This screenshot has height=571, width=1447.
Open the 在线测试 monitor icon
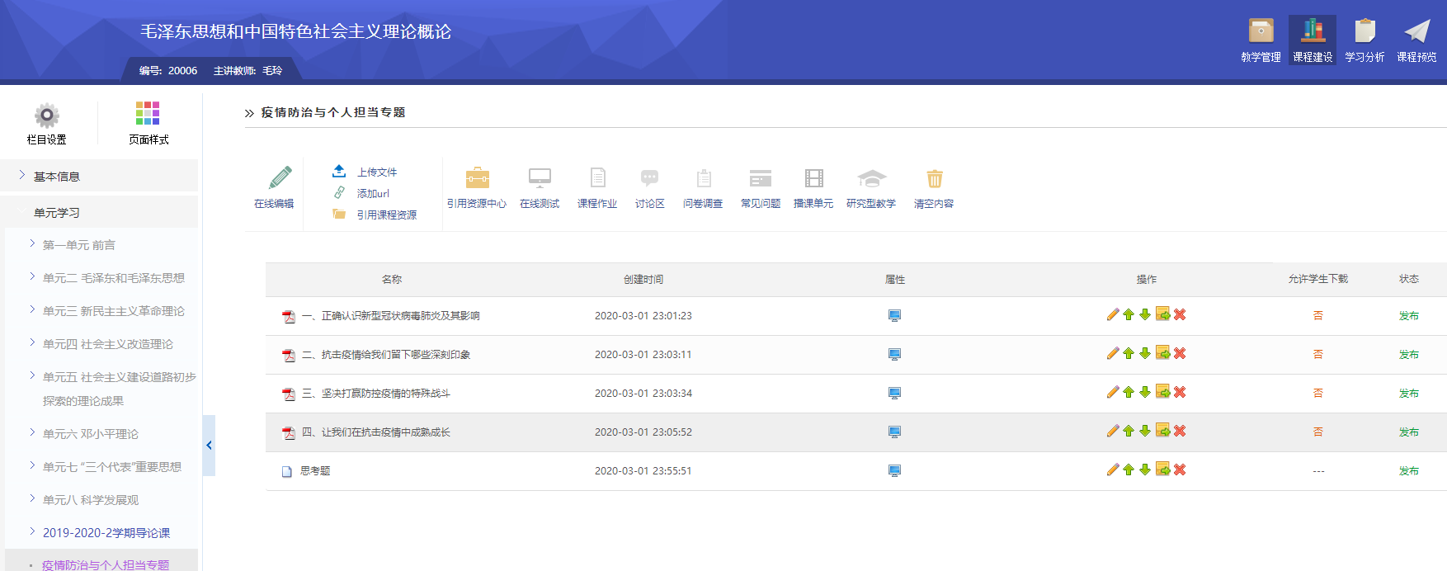(x=540, y=178)
